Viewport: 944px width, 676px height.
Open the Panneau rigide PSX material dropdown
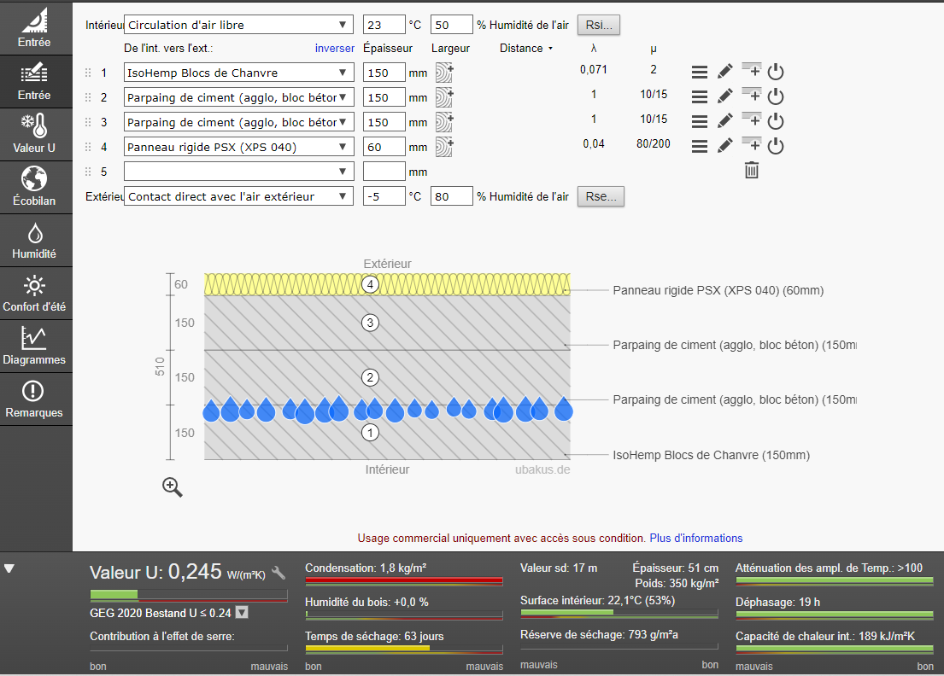pos(238,147)
